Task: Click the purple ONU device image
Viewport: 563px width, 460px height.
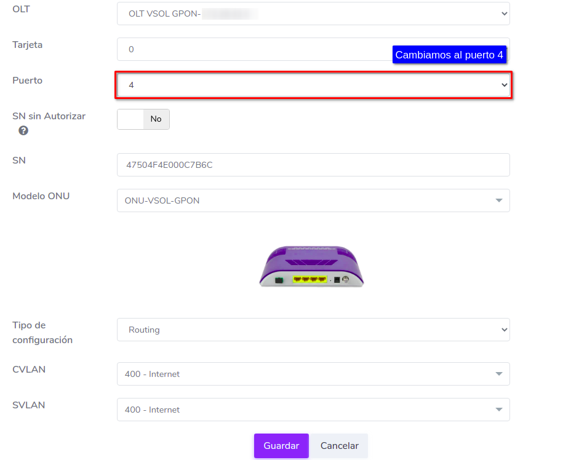Action: pyautogui.click(x=311, y=266)
